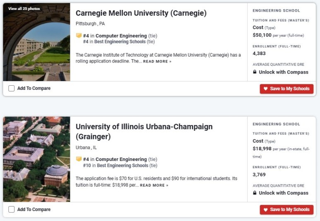Open Best Engineering Schools link under Illinois
This screenshot has width=320, height=221.
click(123, 165)
